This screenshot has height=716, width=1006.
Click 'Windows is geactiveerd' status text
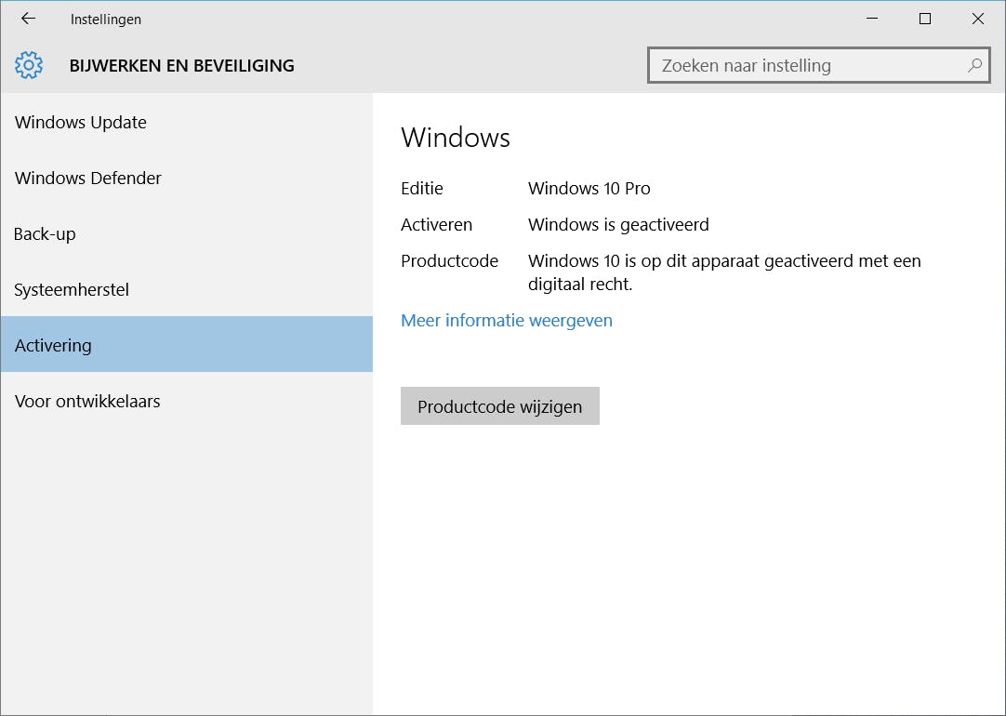[618, 224]
